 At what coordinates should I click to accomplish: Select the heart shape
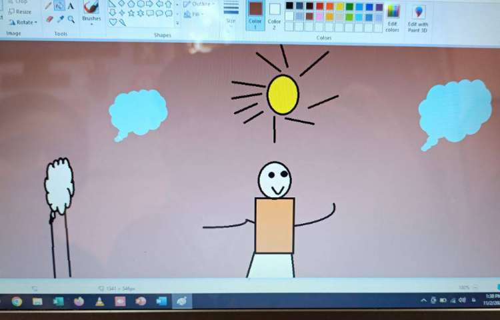coord(113,22)
